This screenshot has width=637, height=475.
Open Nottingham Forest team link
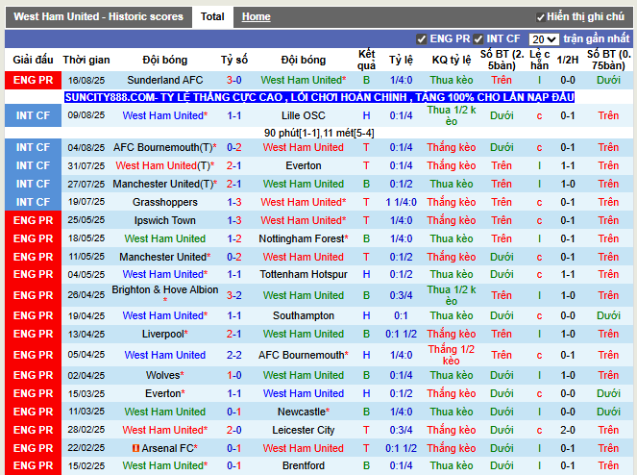point(304,238)
